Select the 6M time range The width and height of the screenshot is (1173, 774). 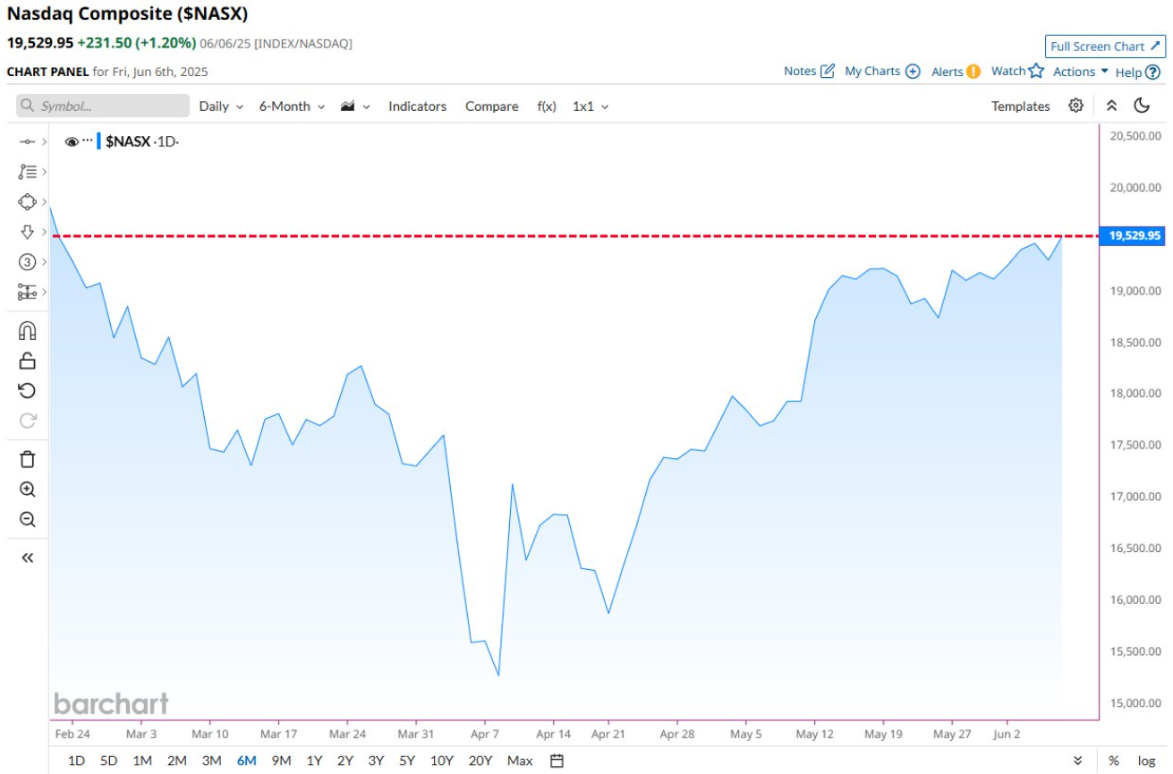pyautogui.click(x=247, y=761)
